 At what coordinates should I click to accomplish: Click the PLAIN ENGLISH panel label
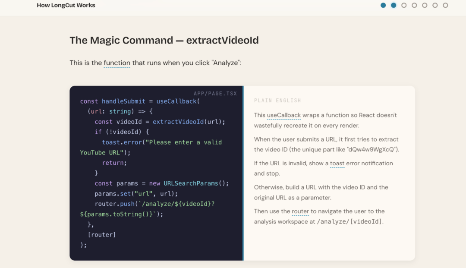[x=277, y=101]
